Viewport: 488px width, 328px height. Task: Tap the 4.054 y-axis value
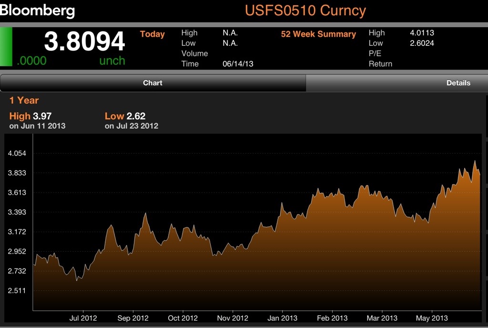[x=17, y=154]
